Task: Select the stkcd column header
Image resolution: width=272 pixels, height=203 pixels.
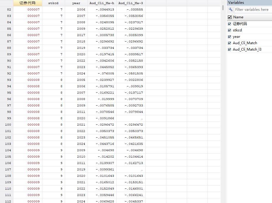Action: (53, 3)
